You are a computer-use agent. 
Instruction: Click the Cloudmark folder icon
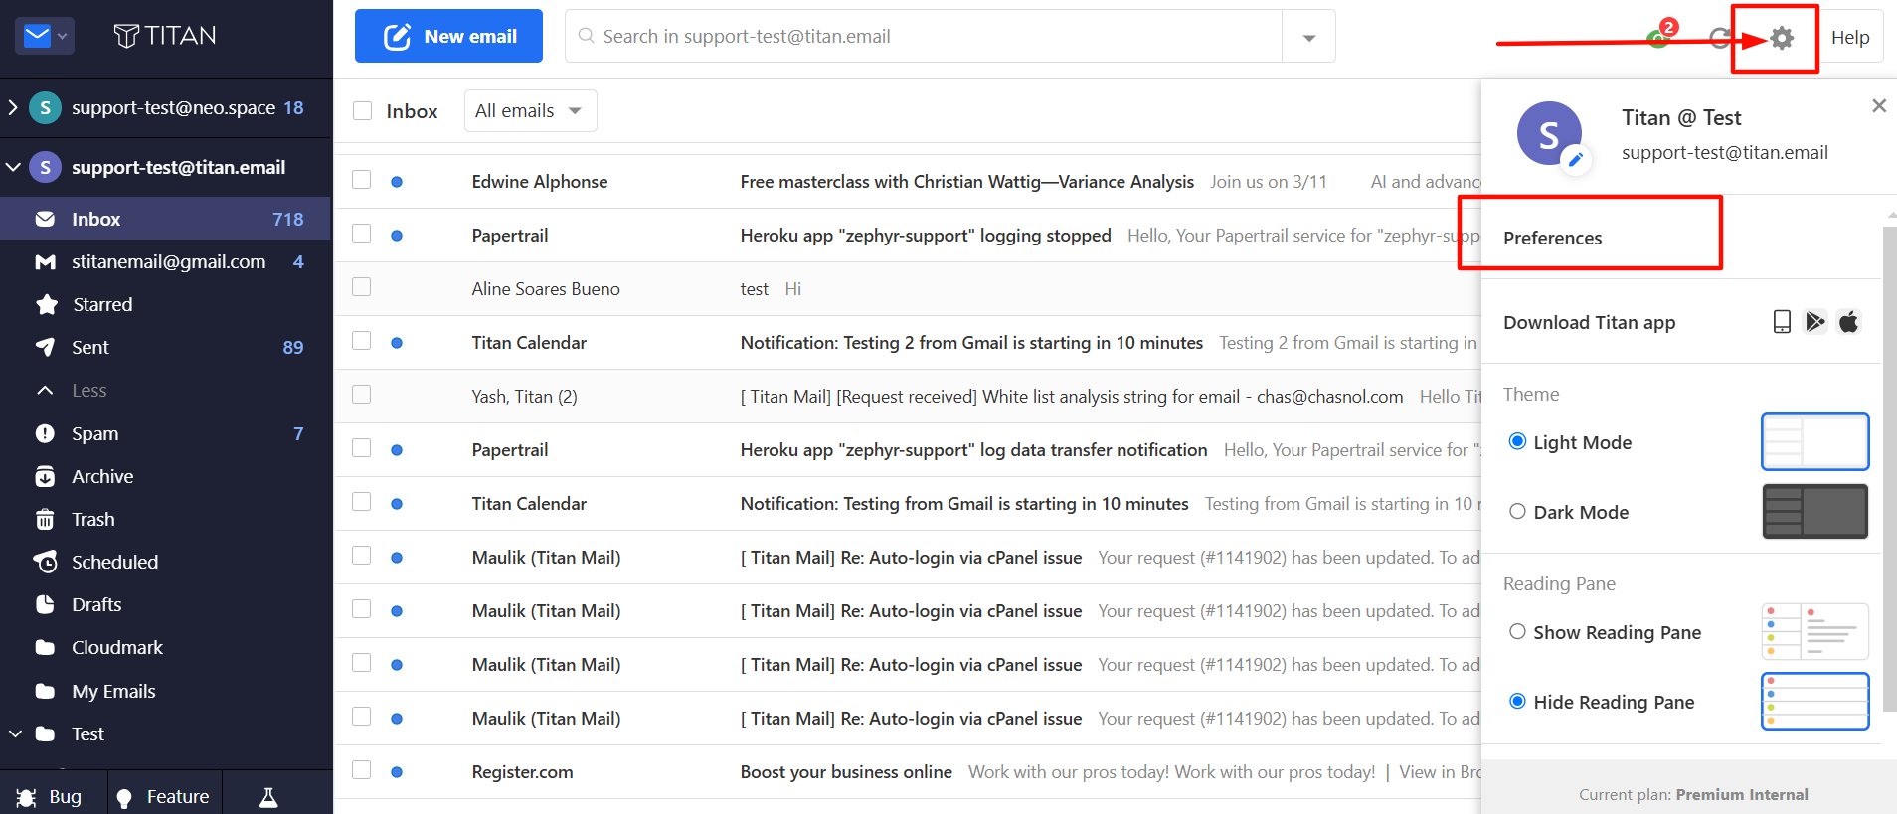pyautogui.click(x=45, y=647)
